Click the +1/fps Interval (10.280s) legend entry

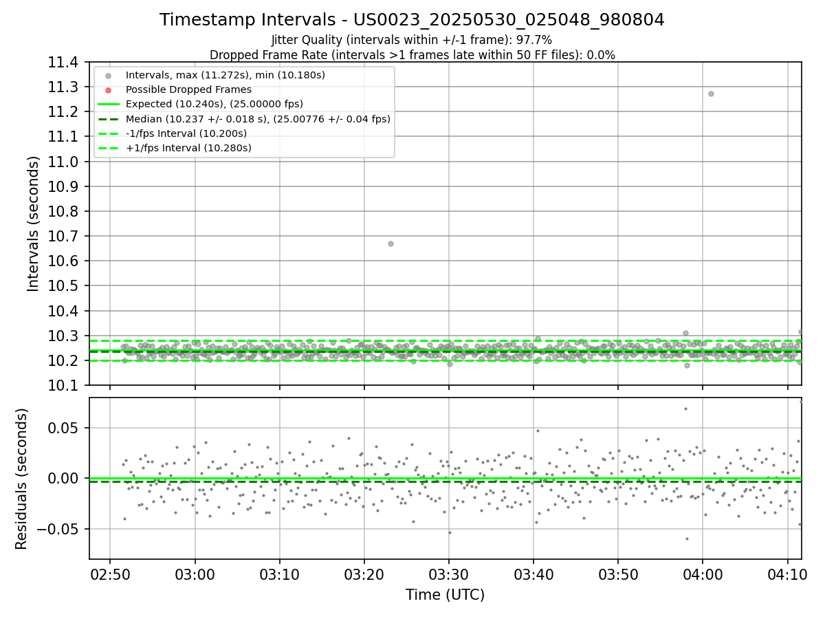[x=189, y=147]
